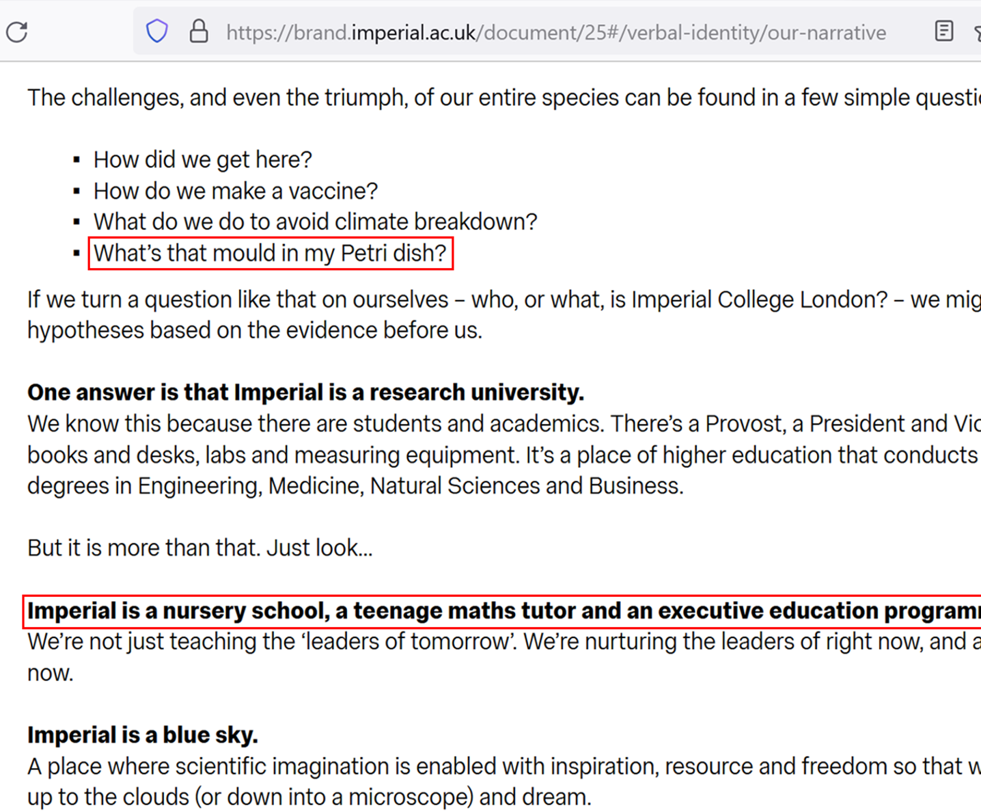This screenshot has height=811, width=981.
Task: Click the 'How did we get here?' bullet
Action: click(x=202, y=159)
